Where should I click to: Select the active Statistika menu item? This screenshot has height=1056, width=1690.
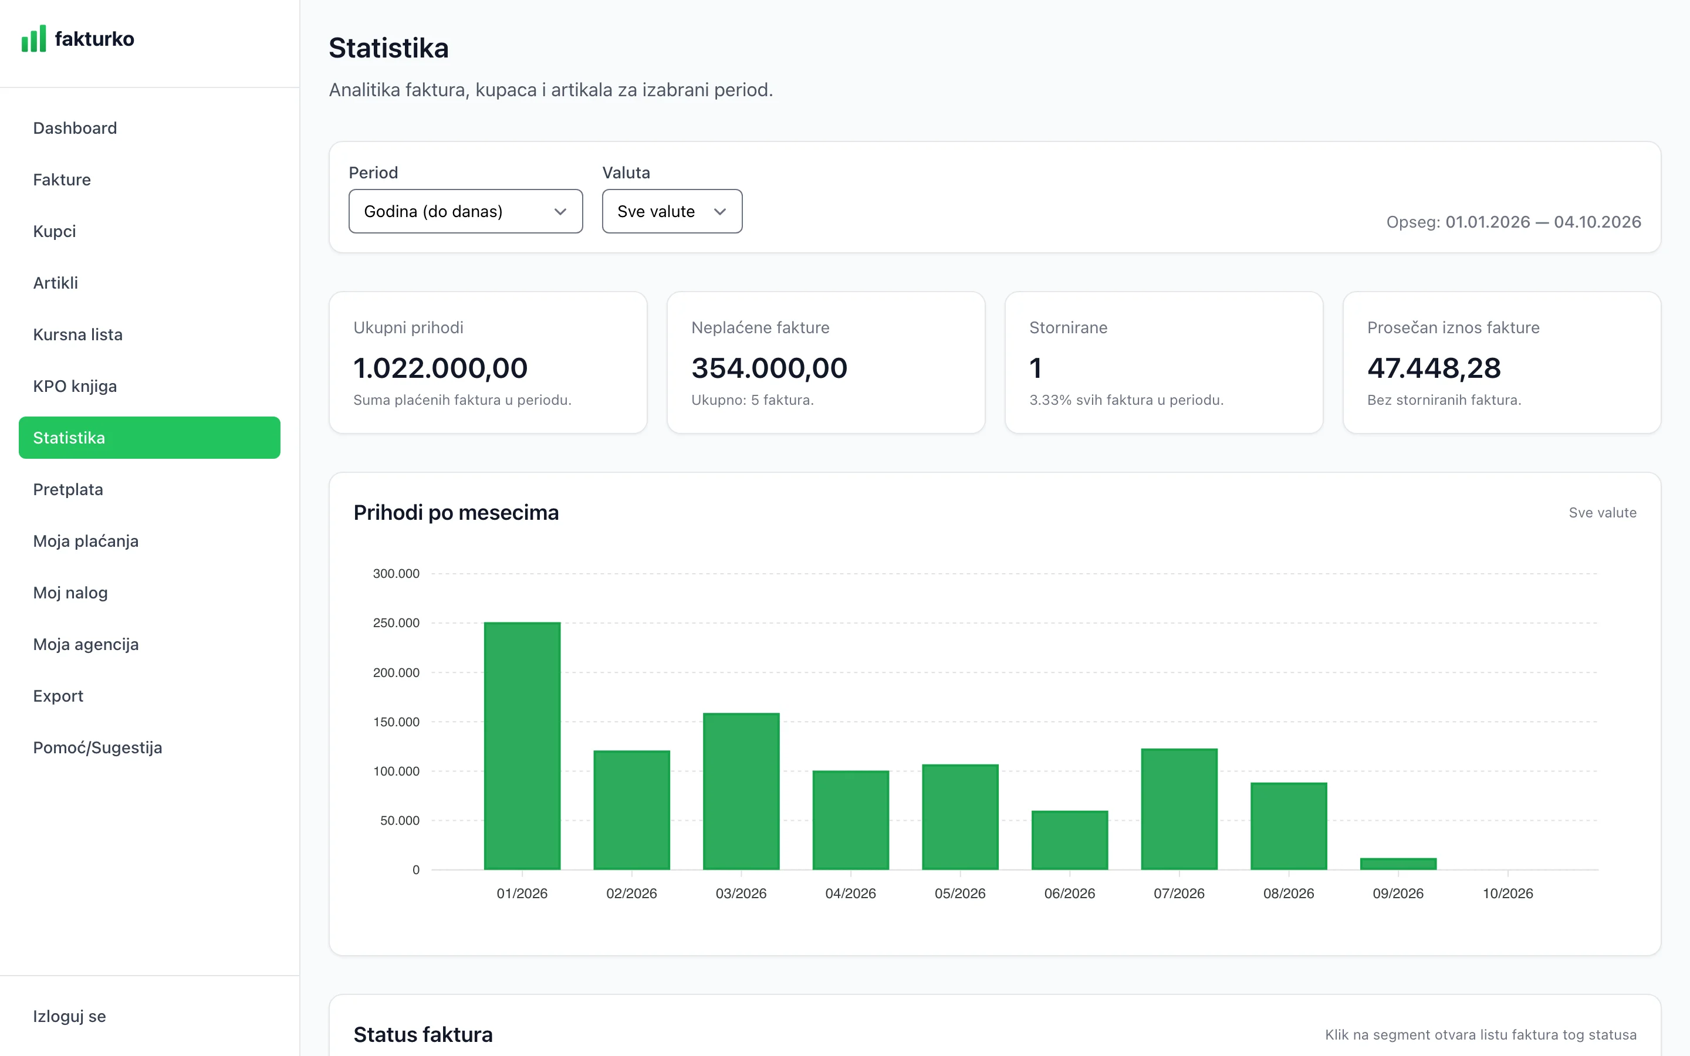coord(150,438)
